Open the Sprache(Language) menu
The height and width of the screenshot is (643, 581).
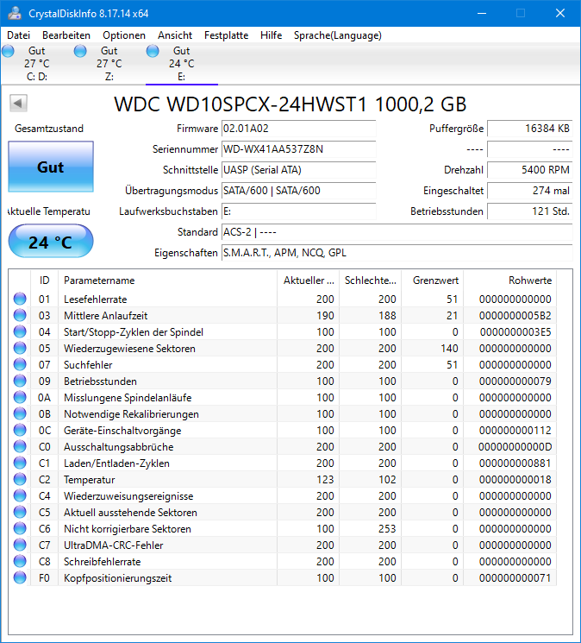point(338,35)
